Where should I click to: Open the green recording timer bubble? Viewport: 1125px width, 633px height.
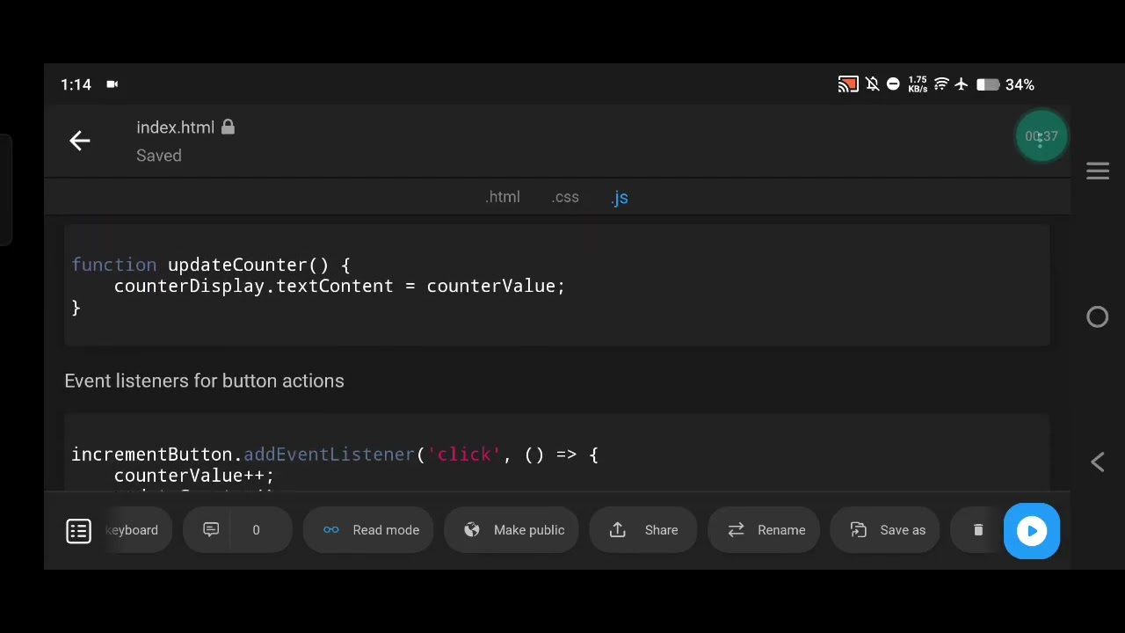(1042, 136)
